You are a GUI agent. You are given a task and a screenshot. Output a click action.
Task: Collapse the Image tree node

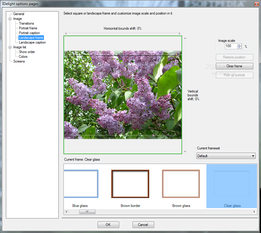tap(10, 19)
